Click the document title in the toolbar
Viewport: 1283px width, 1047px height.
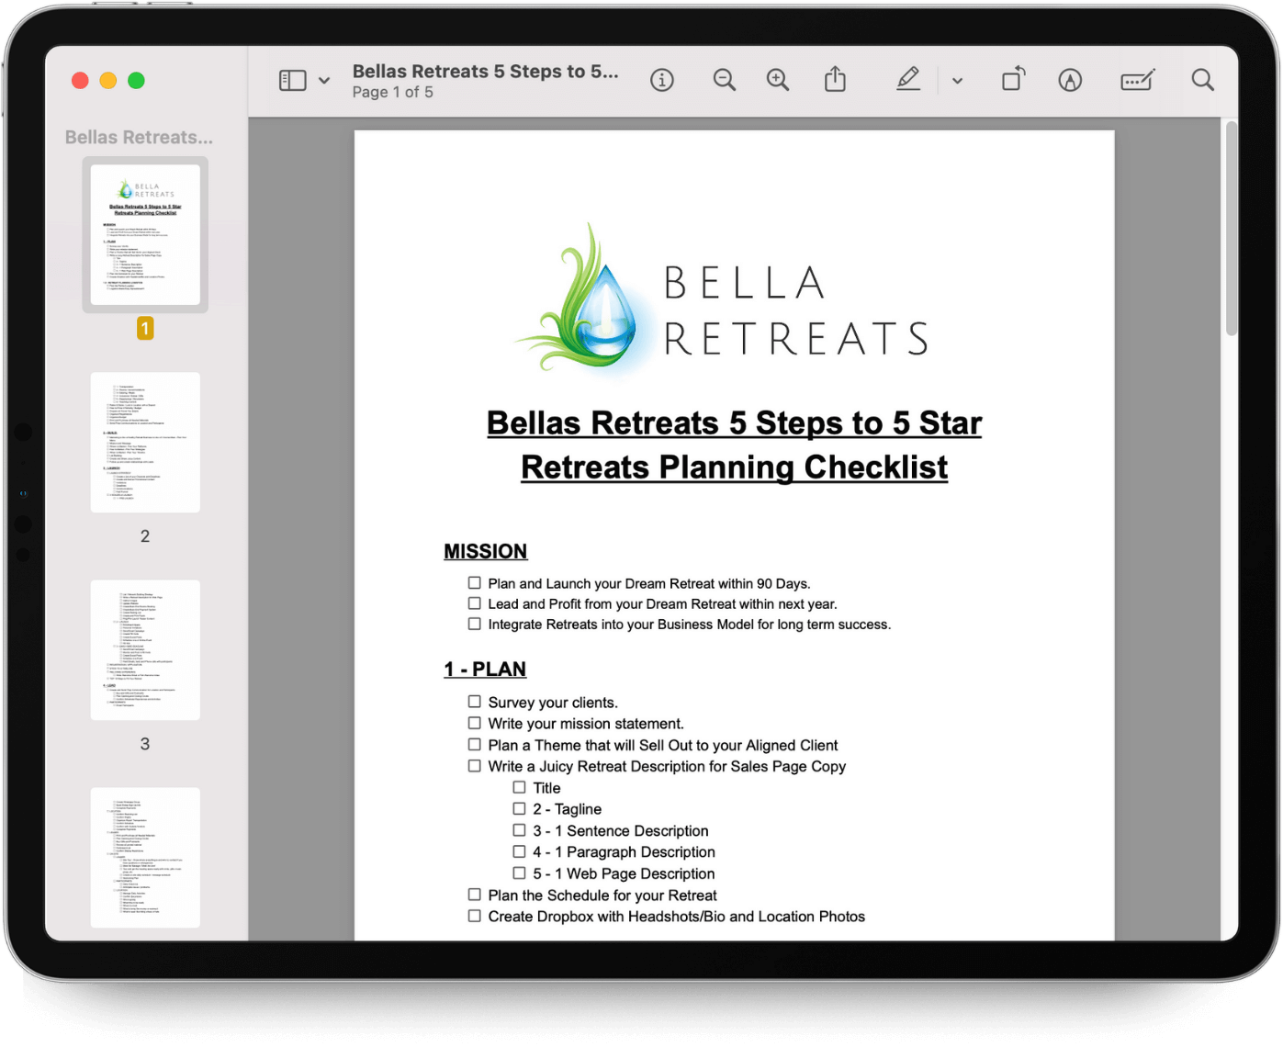pyautogui.click(x=486, y=71)
